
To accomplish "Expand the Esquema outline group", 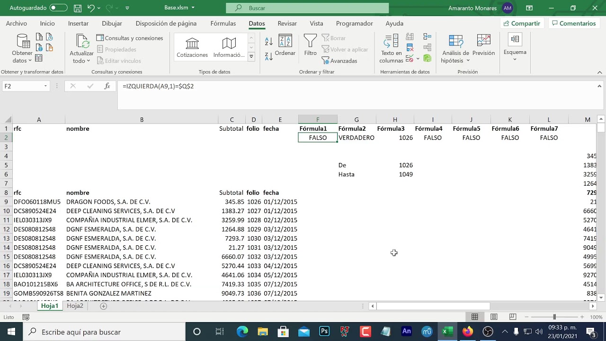I will [x=515, y=47].
